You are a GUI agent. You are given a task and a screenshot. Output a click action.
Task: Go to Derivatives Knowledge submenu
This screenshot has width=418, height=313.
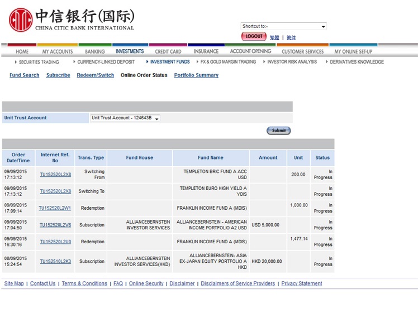point(357,62)
